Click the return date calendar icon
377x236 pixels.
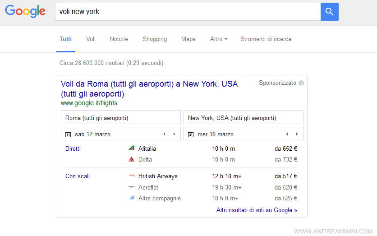191,134
